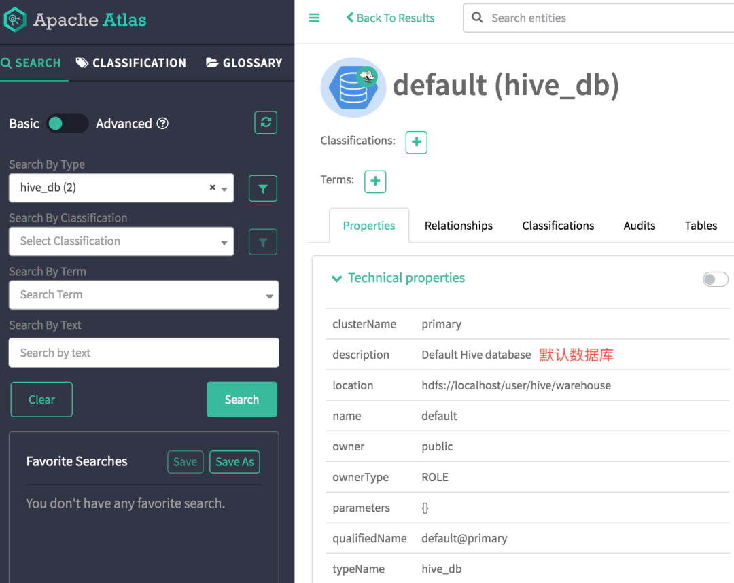Focus the Search entities field
The height and width of the screenshot is (583, 734).
[599, 18]
